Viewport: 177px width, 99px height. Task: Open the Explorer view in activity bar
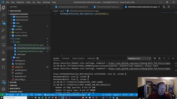[3, 8]
